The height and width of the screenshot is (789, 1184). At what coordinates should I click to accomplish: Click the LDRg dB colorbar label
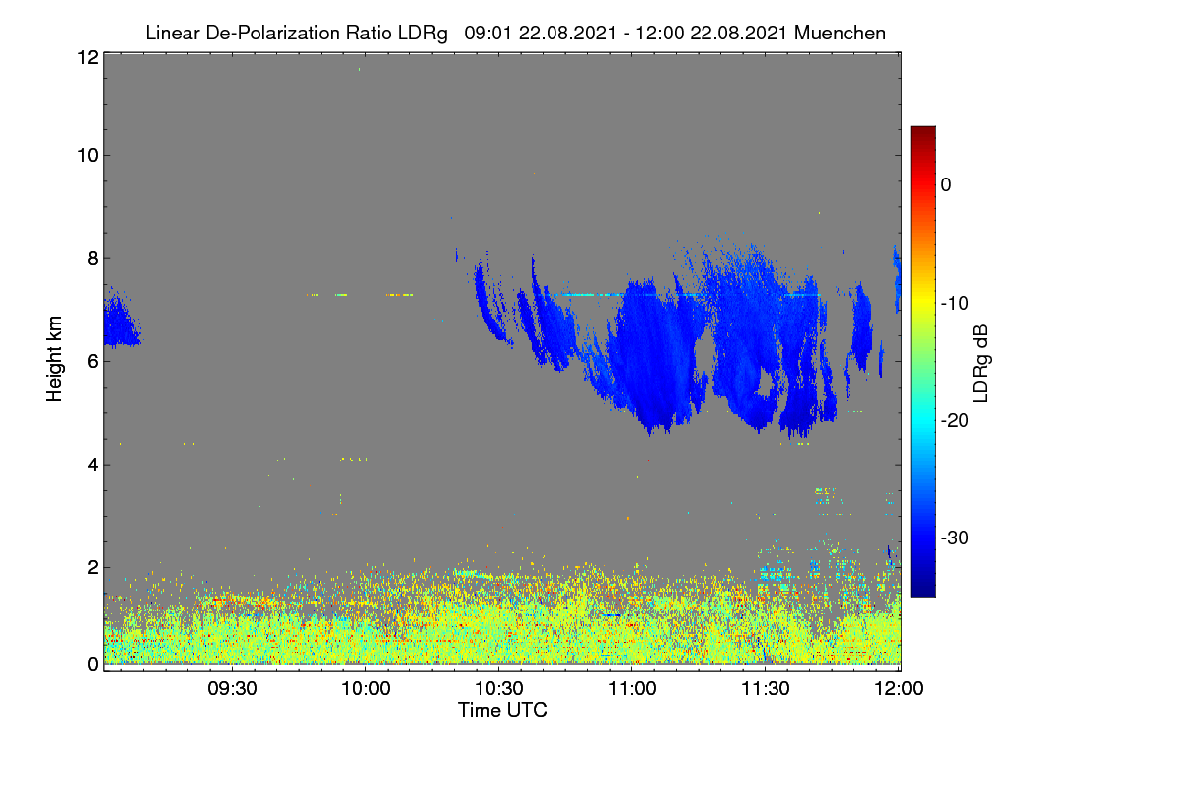(981, 361)
